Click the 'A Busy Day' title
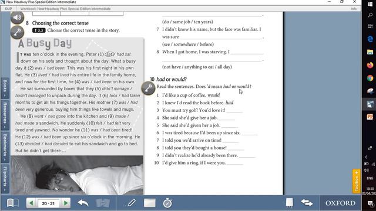This screenshot has width=376, height=211. coord(45,43)
